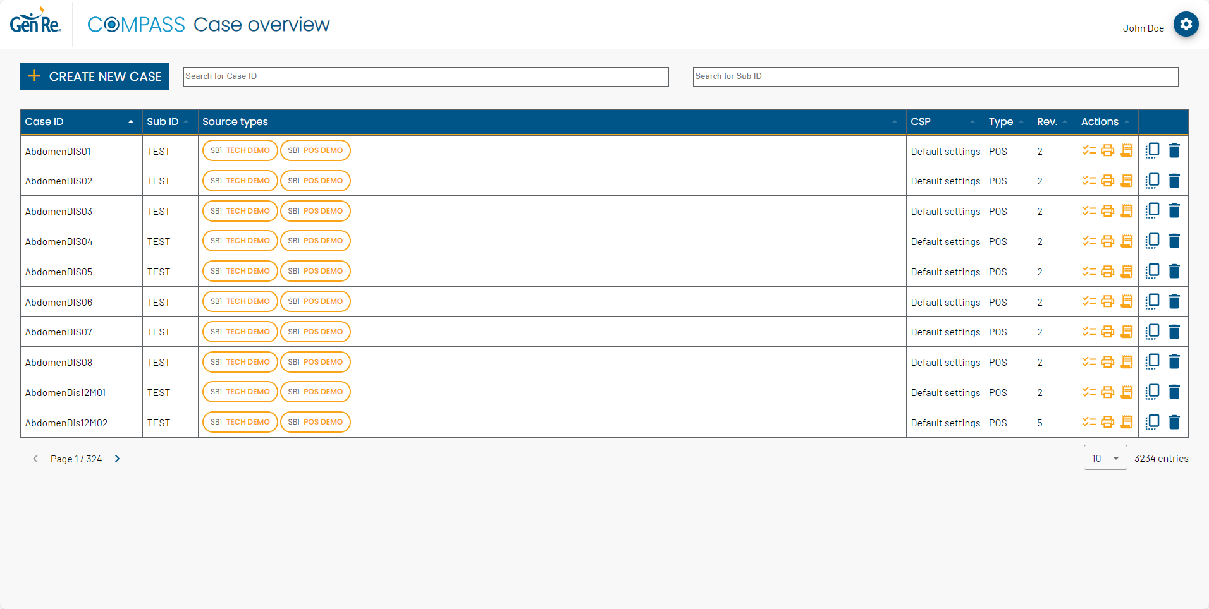Screen dimensions: 1209x609
Task: Click the CREATE NEW CASE button
Action: click(x=95, y=76)
